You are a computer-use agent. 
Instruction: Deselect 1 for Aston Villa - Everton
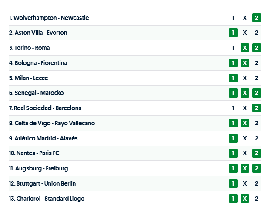pos(233,33)
